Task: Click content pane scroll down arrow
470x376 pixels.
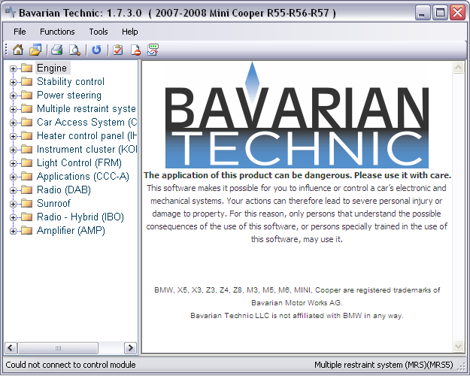Action: coord(458,347)
